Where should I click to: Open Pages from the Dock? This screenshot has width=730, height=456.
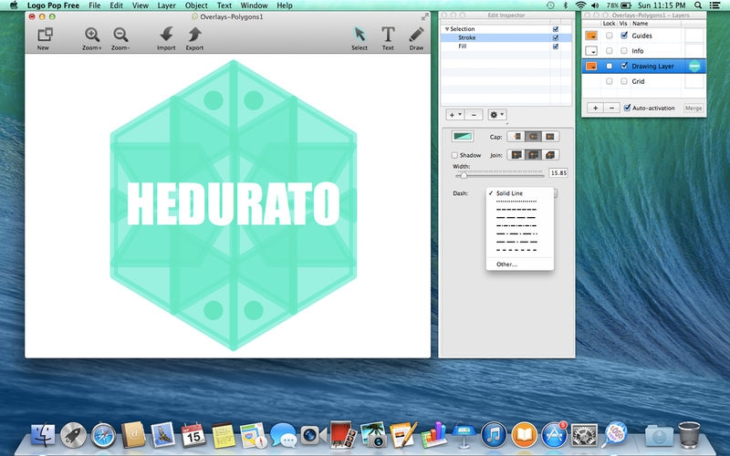click(x=403, y=435)
